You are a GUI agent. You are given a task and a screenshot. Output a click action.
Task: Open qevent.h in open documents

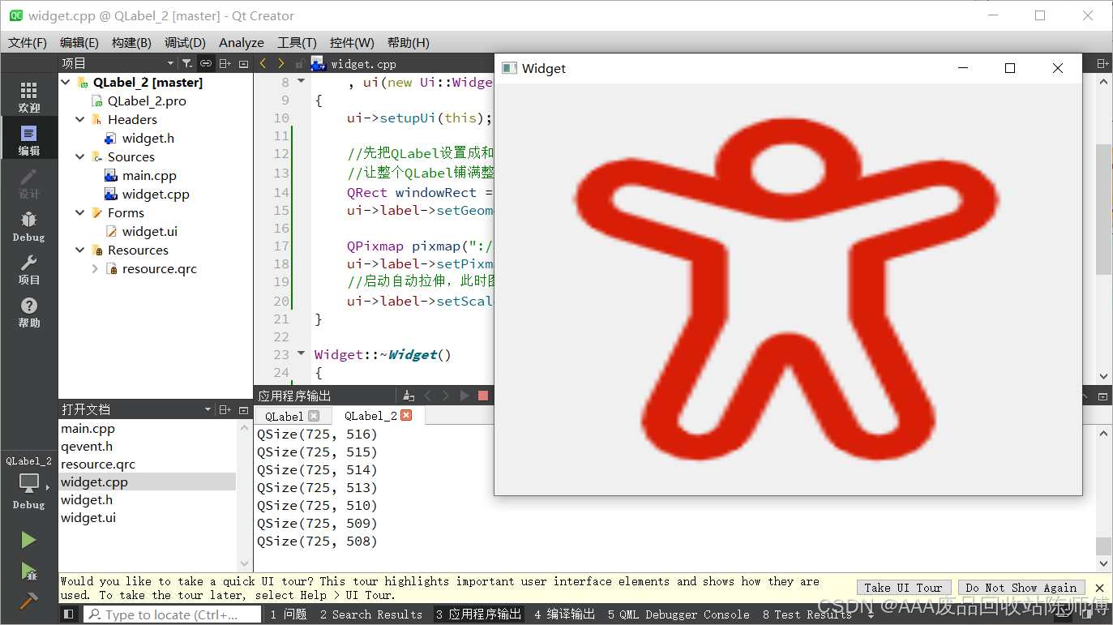click(87, 446)
